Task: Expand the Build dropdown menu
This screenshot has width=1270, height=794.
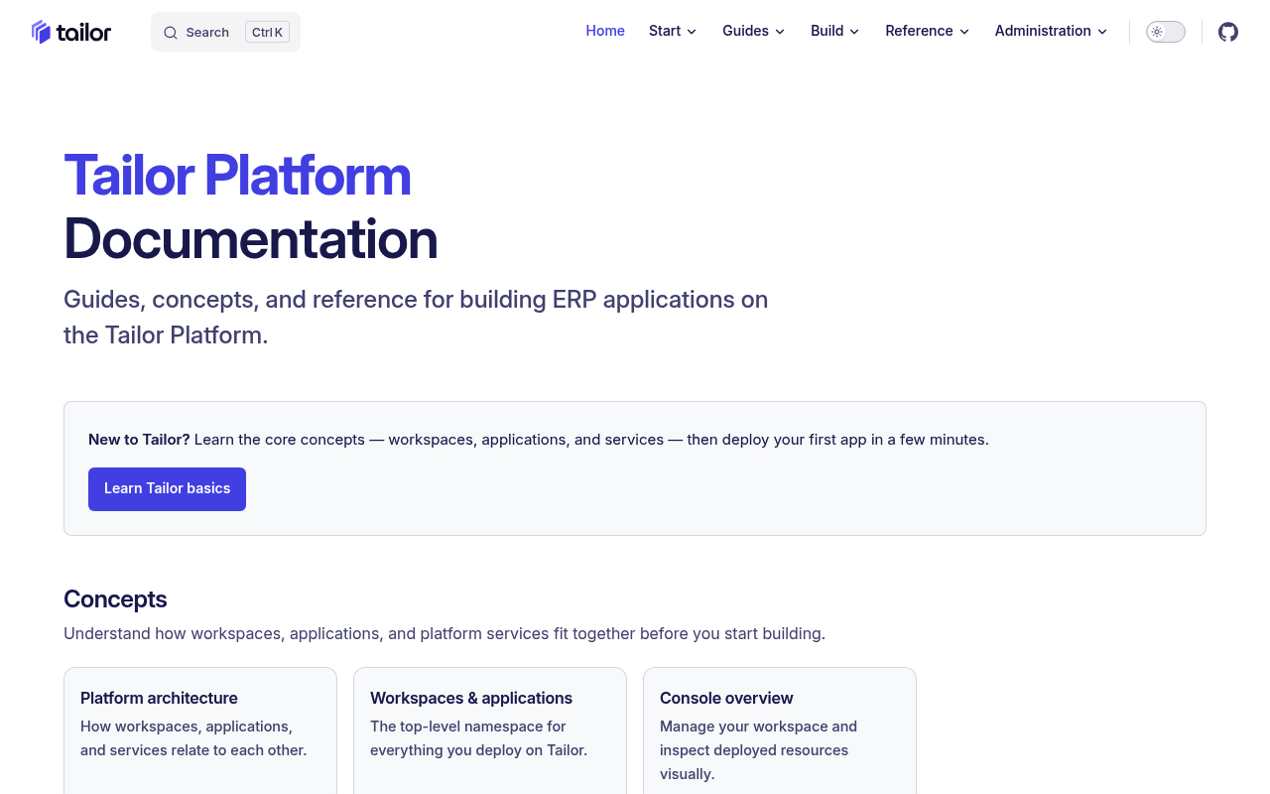Action: (835, 31)
